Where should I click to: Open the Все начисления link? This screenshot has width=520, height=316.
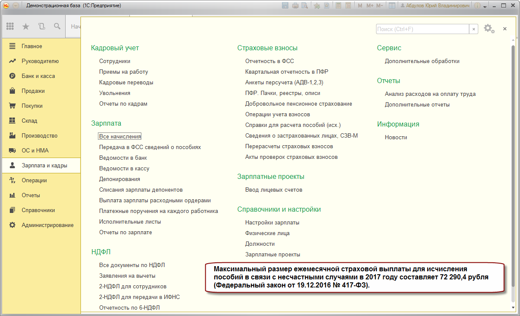coord(120,136)
